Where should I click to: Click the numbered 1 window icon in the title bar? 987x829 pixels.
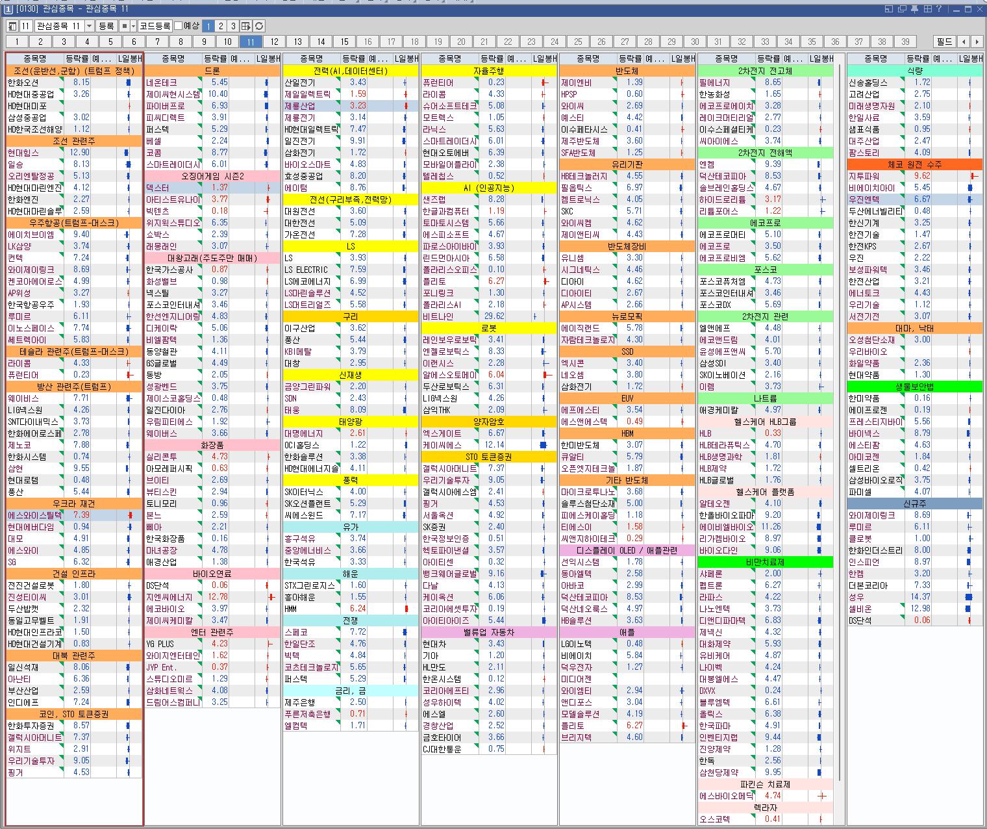[x=7, y=9]
